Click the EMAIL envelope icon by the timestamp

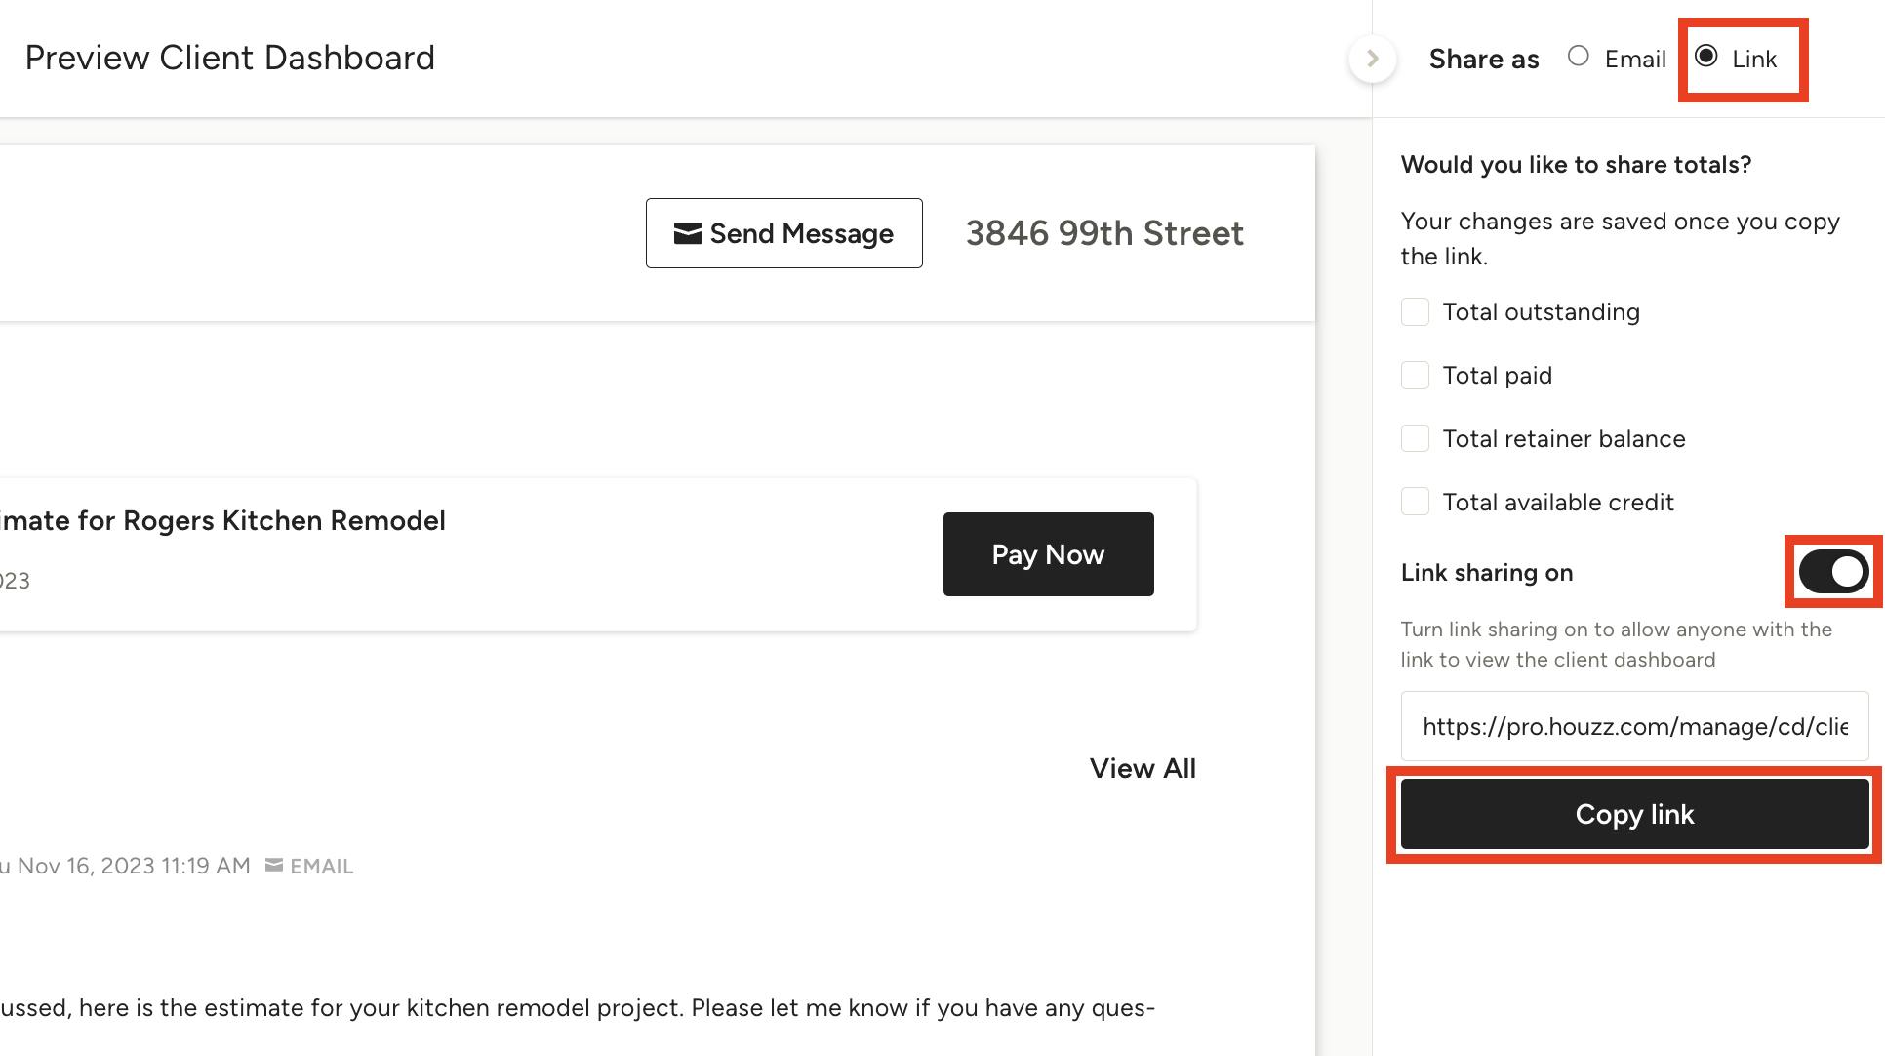[x=274, y=866]
